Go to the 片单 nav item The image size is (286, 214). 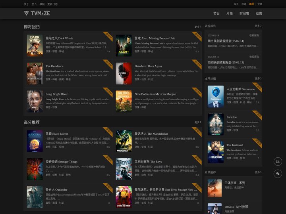[x=230, y=13]
